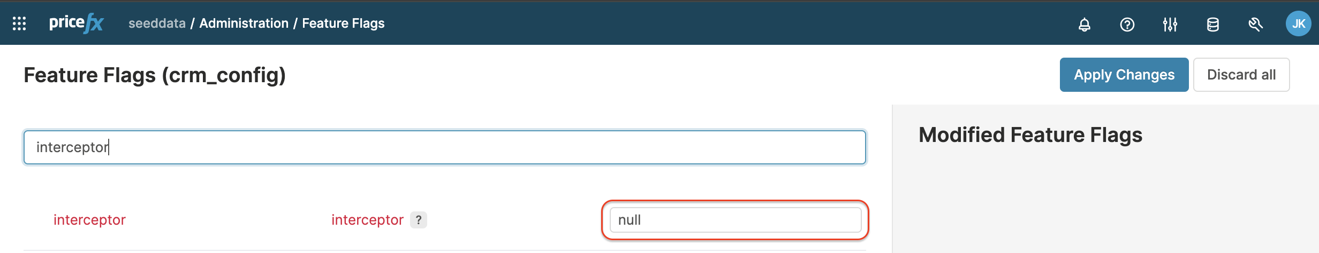Open the notifications bell
Viewport: 1319px width, 253px height.
click(1084, 25)
